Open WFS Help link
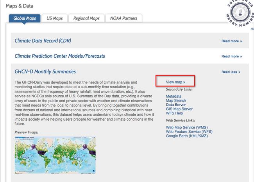 tap(175, 114)
